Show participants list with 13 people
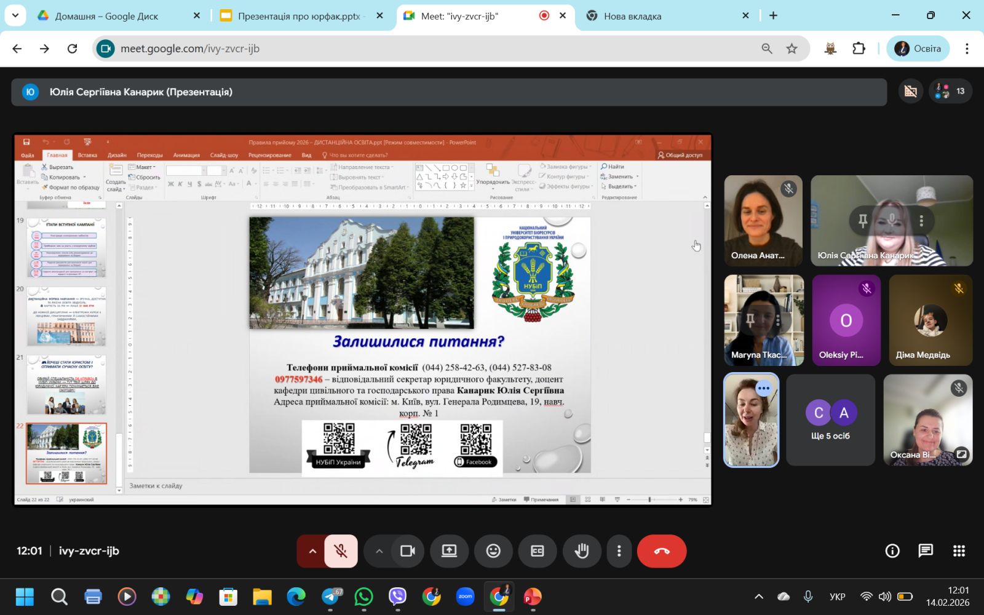This screenshot has width=984, height=615. (x=950, y=92)
